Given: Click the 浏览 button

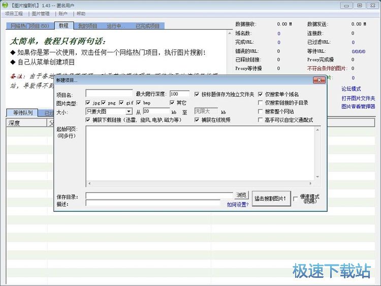Looking at the screenshot, I should [x=241, y=195].
